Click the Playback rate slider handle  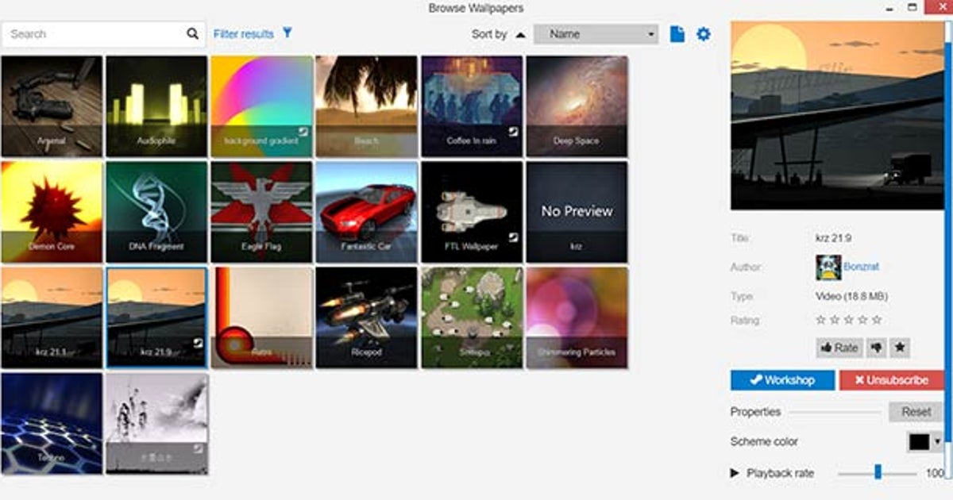(x=878, y=472)
